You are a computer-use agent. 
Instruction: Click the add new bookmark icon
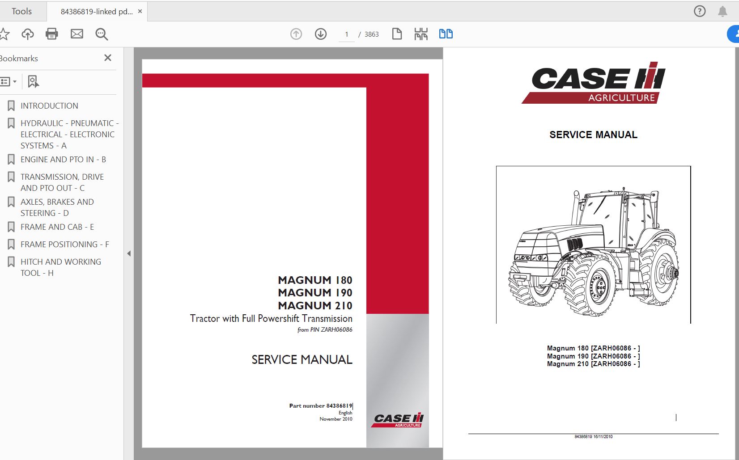click(x=34, y=81)
